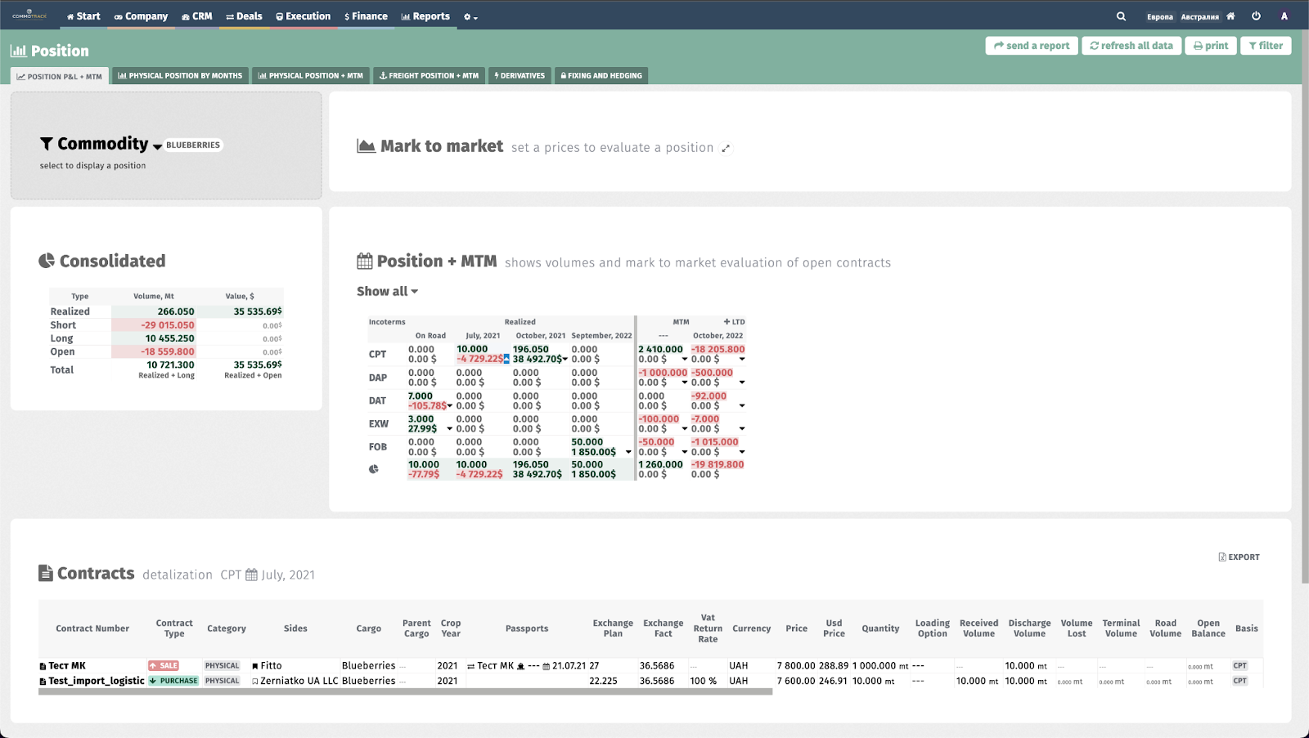Image resolution: width=1309 pixels, height=738 pixels.
Task: Click the plus LTD icon in MTM header
Action: (734, 322)
